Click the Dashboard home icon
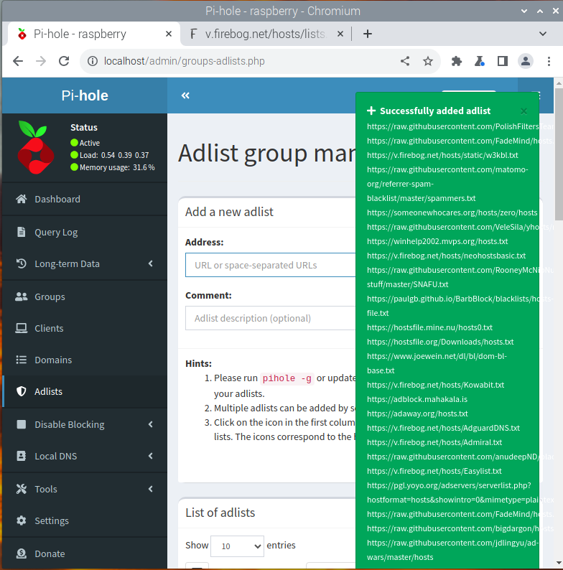 click(x=21, y=199)
